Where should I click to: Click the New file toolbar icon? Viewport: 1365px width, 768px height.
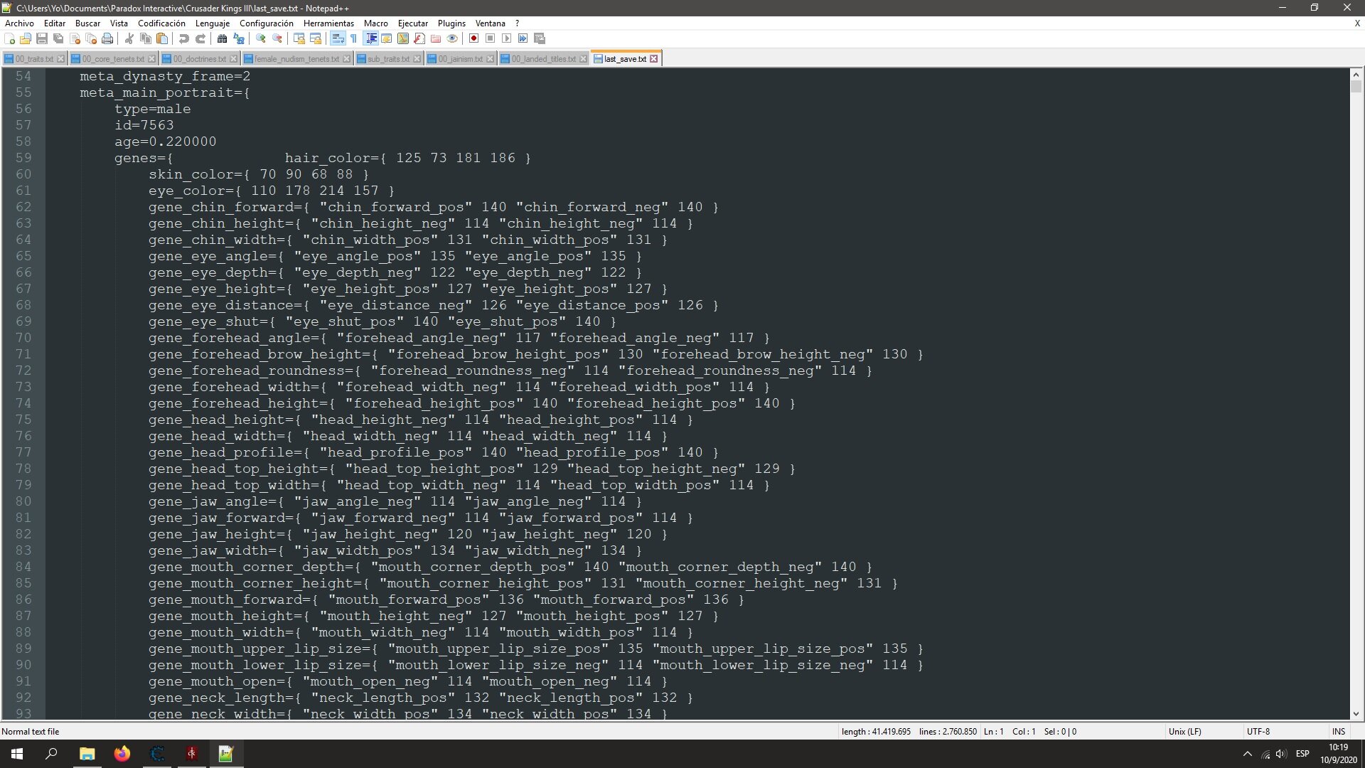(x=10, y=38)
